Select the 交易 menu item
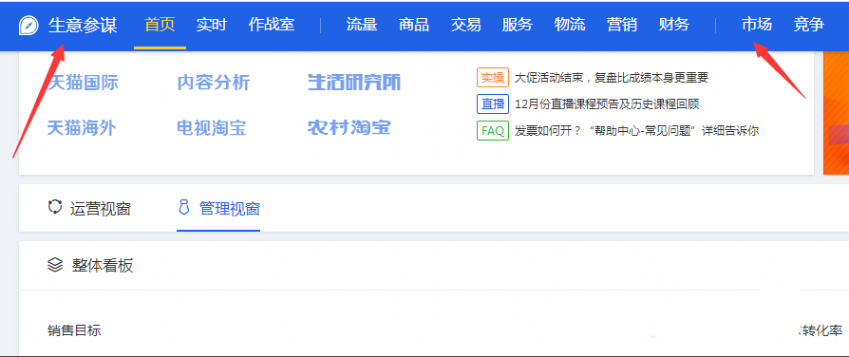 coord(465,25)
